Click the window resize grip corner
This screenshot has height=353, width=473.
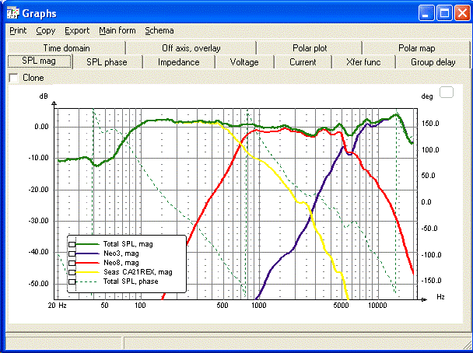coord(466,346)
